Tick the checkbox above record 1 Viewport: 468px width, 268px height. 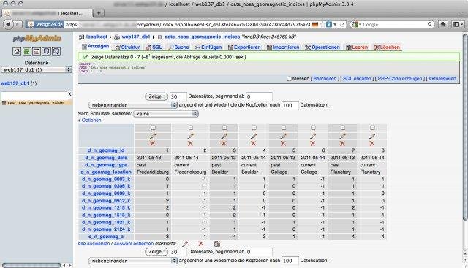pos(153,128)
